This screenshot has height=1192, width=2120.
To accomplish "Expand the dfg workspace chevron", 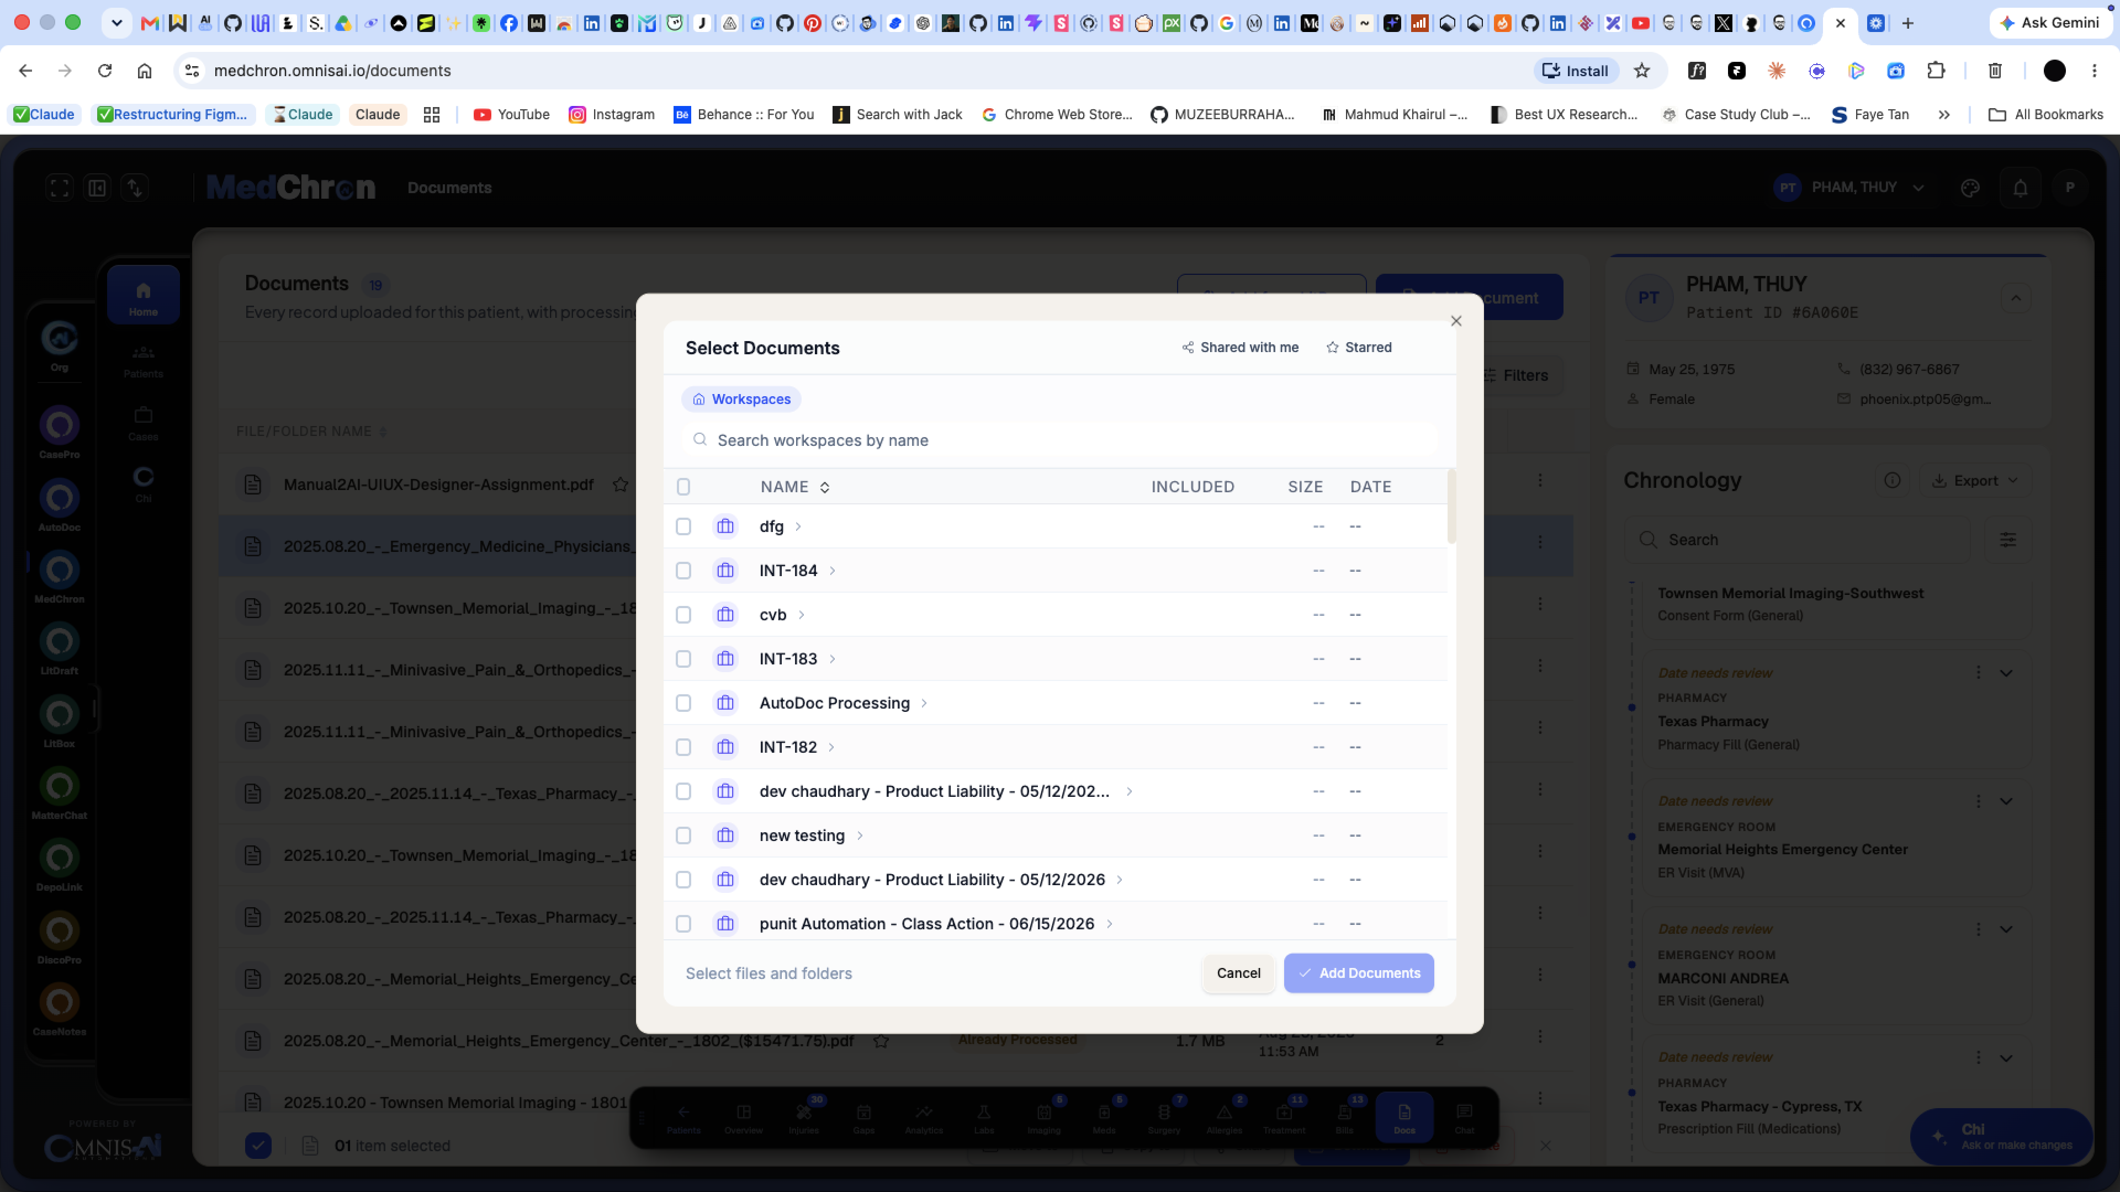I will coord(797,526).
